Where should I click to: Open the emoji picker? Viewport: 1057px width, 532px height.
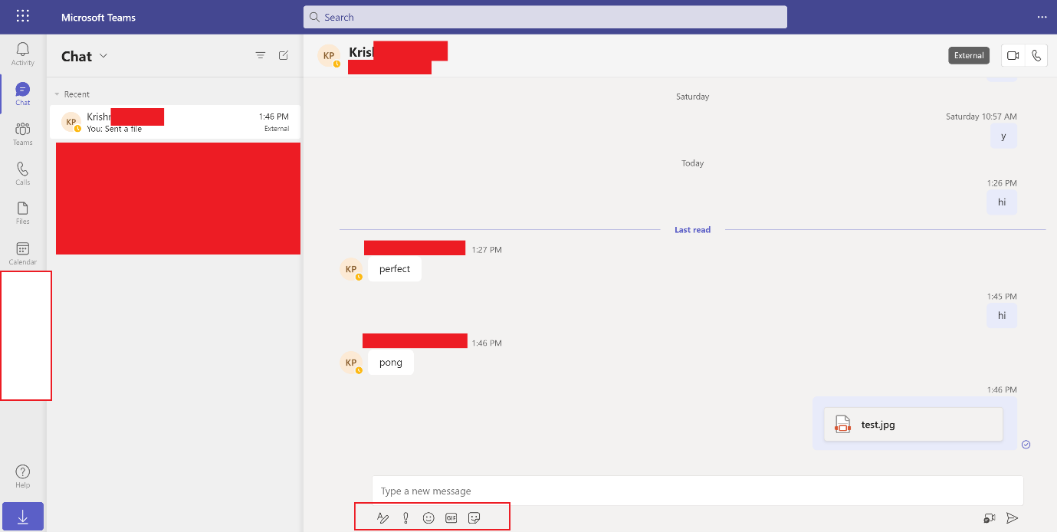coord(428,518)
